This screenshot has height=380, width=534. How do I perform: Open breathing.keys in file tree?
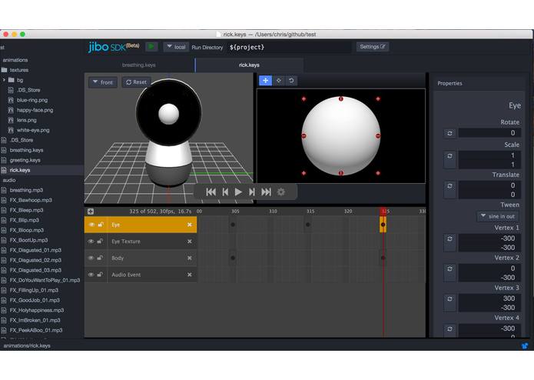26,150
